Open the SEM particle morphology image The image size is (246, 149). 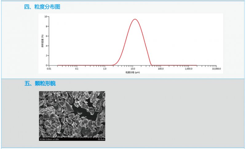(x=72, y=116)
